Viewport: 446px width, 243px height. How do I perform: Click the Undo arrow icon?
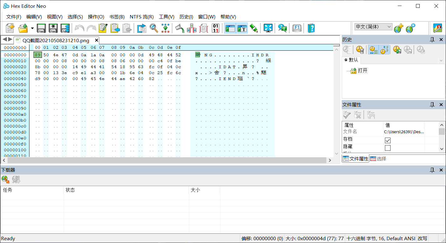pos(80,28)
